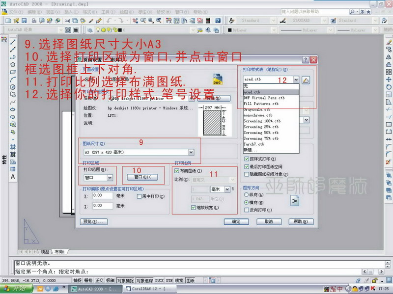Click the 确定 OK button
The height and width of the screenshot is (294, 393).
(236, 222)
